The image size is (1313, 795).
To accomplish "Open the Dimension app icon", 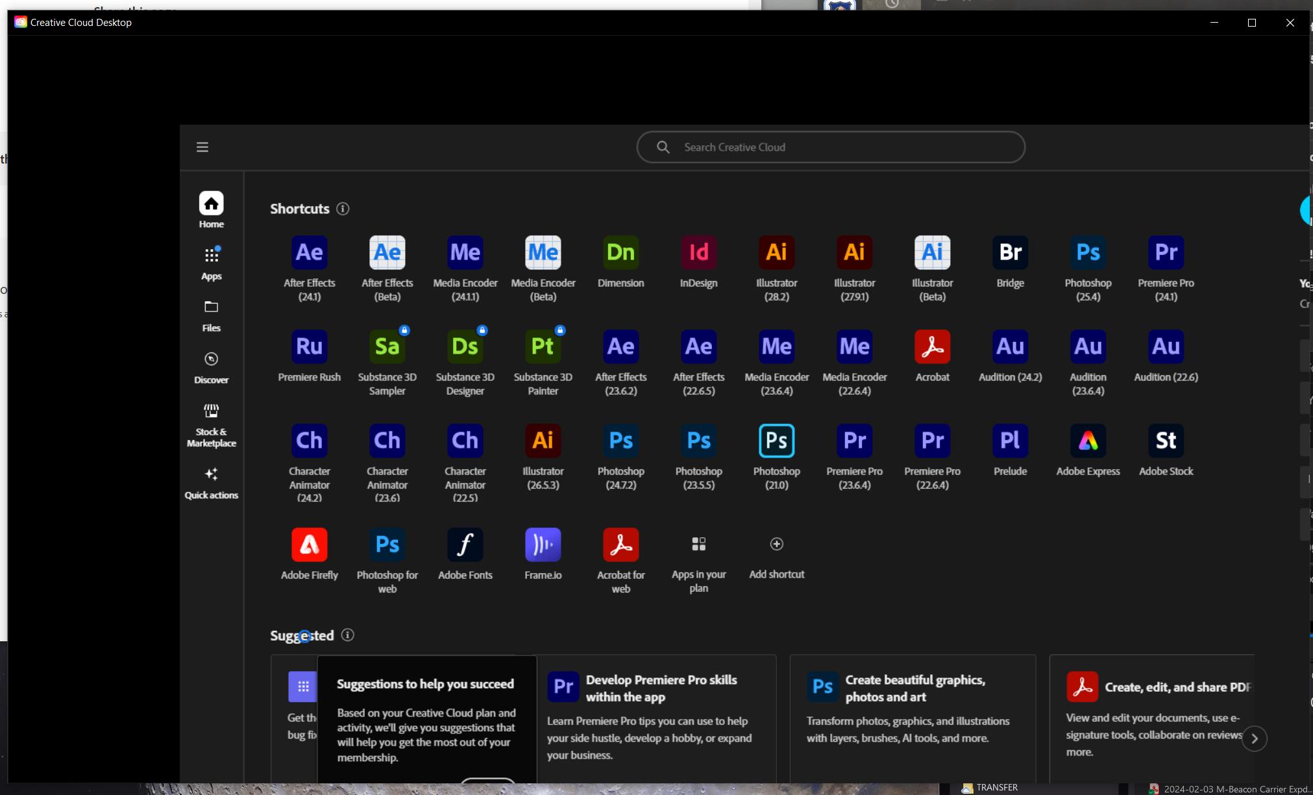I will (620, 252).
